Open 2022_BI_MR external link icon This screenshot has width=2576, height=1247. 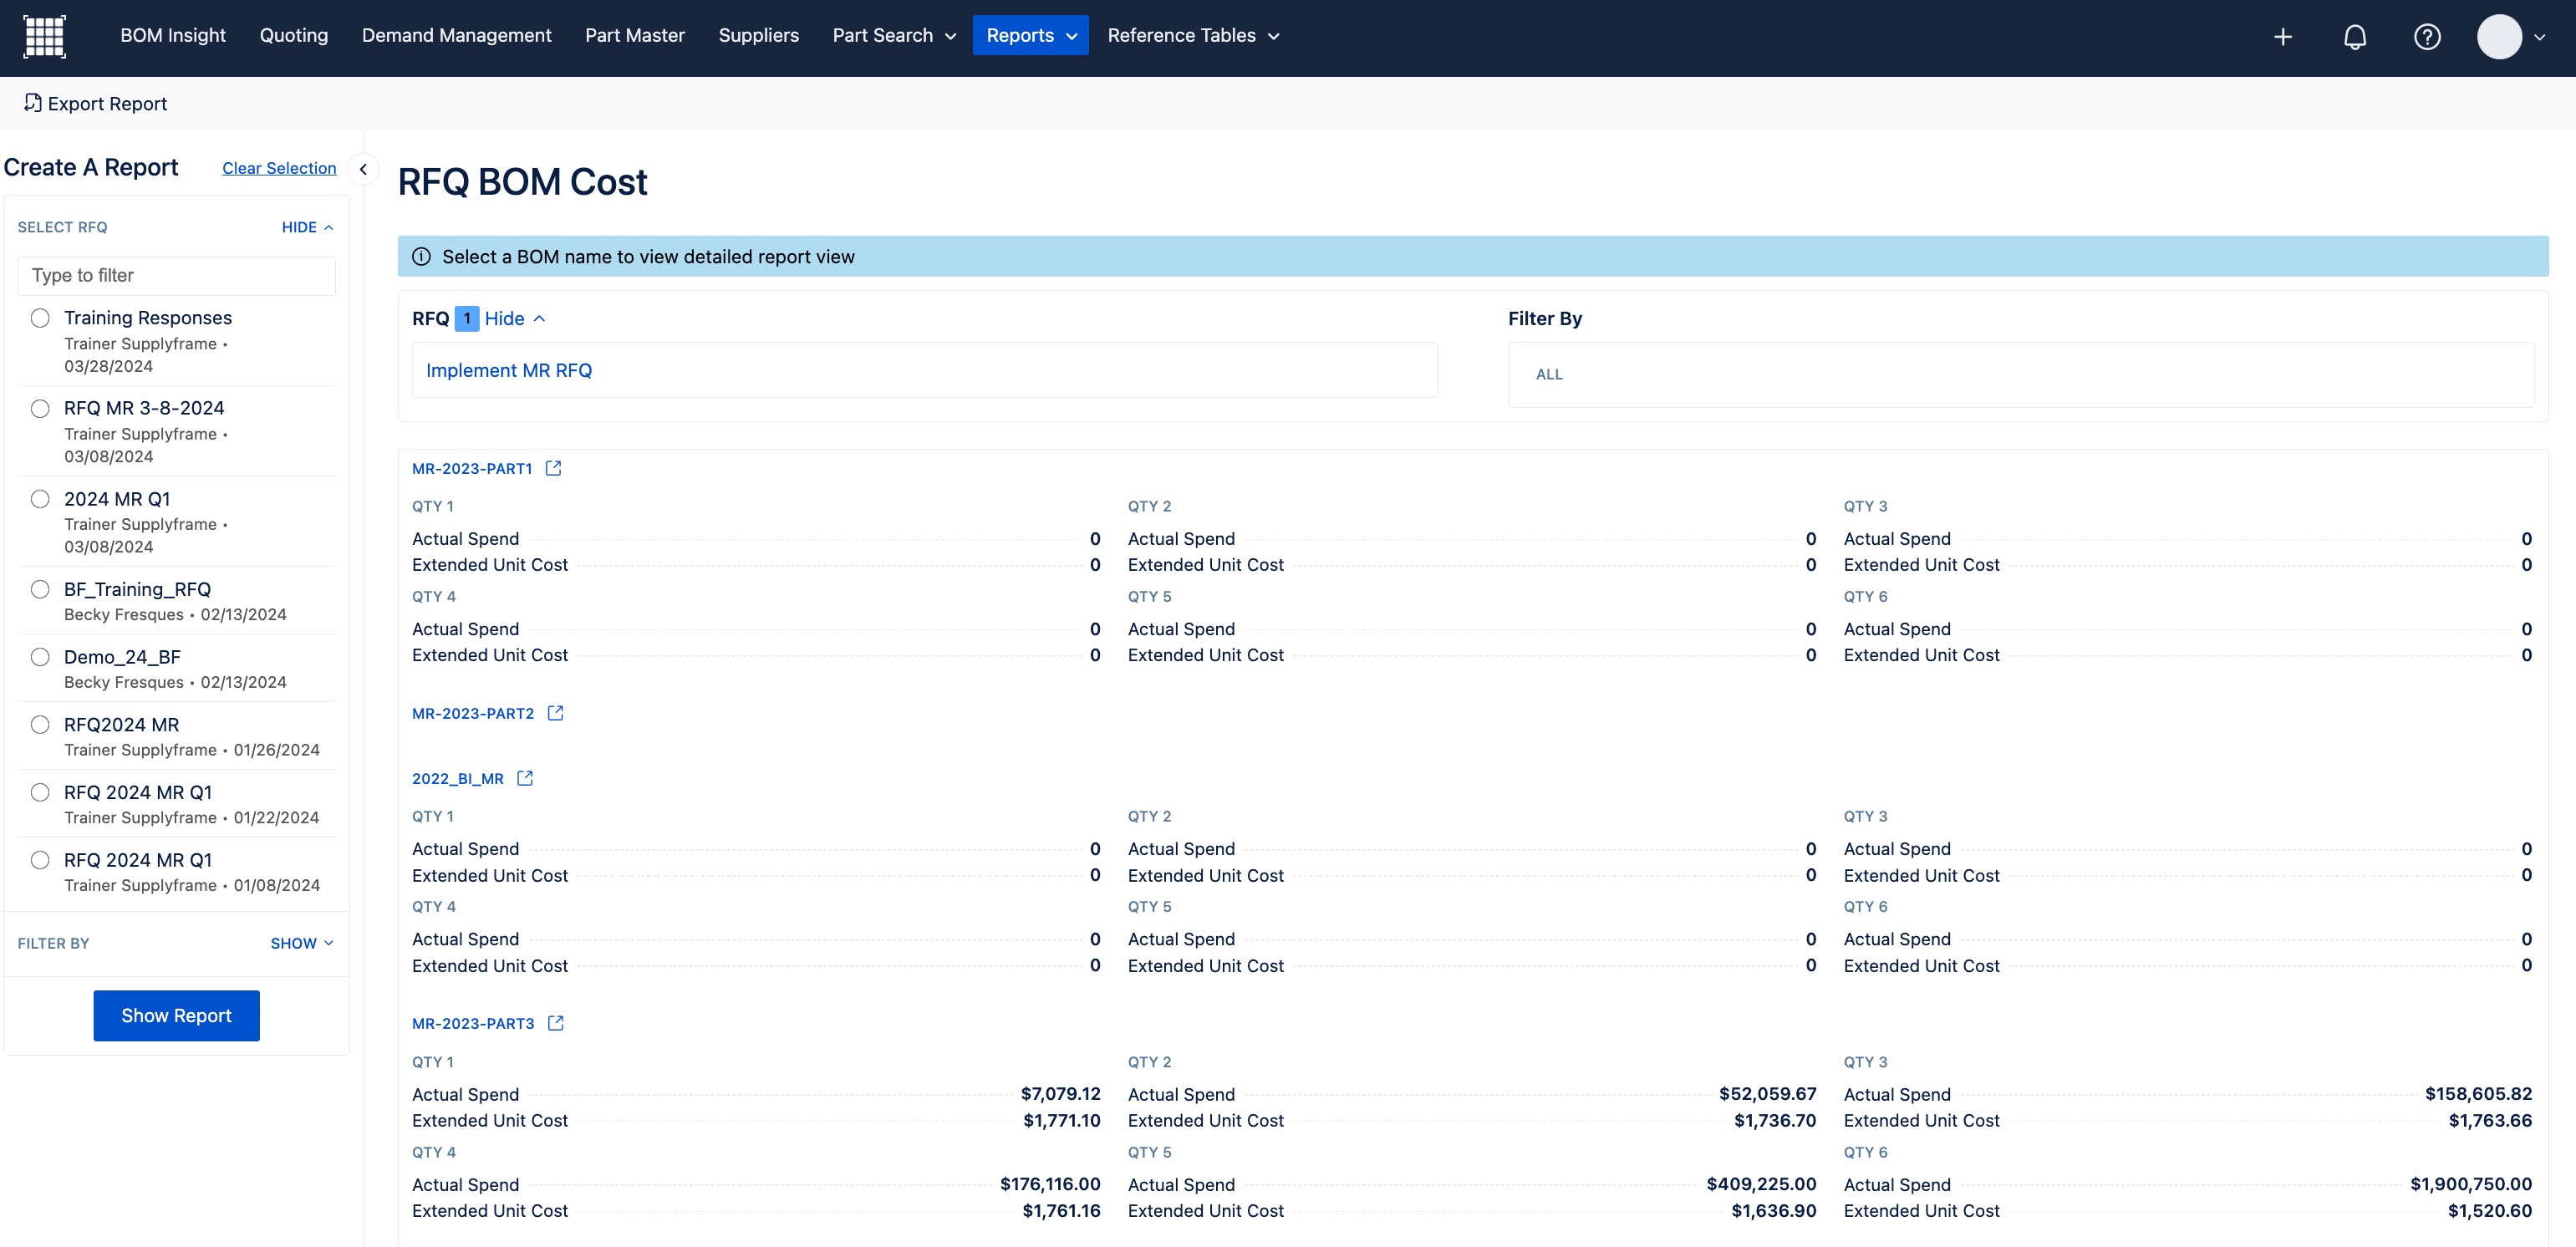pos(525,778)
